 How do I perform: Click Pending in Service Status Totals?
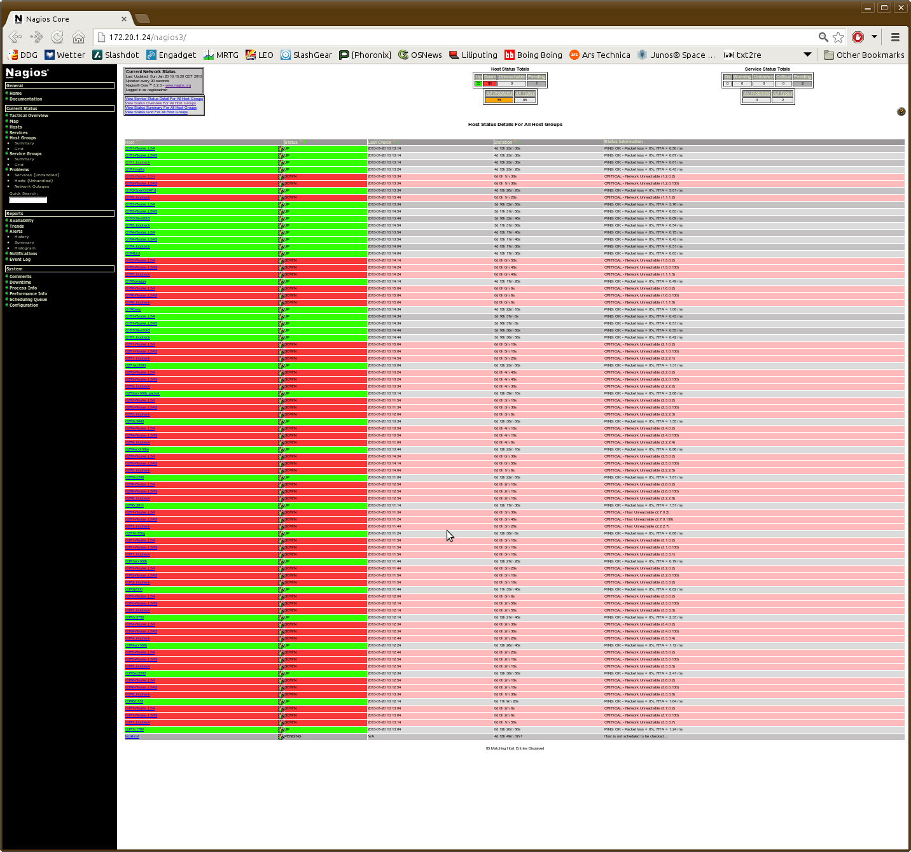click(x=802, y=77)
